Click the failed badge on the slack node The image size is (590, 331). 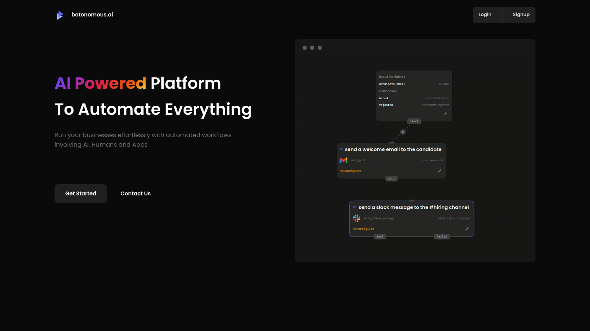click(x=442, y=236)
